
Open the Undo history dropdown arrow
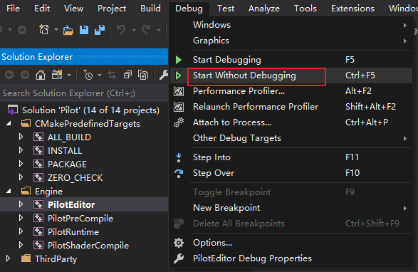[x=134, y=30]
